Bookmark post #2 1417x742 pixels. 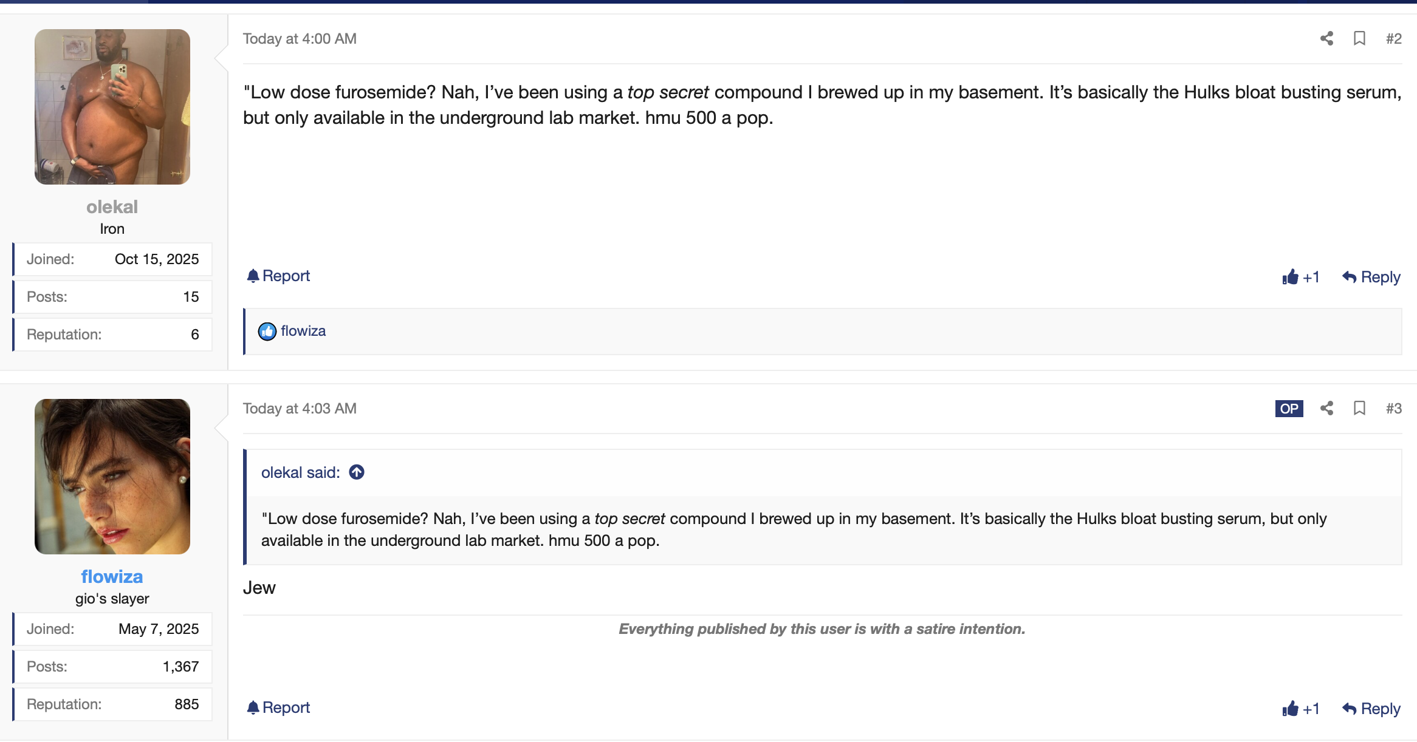1359,39
